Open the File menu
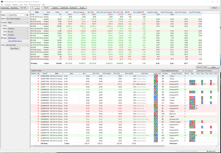The width and height of the screenshot is (221, 153). click(2, 5)
